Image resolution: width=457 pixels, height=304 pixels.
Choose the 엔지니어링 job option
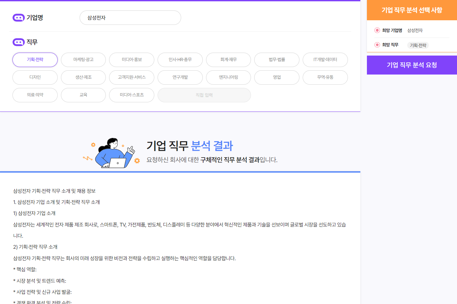(228, 77)
